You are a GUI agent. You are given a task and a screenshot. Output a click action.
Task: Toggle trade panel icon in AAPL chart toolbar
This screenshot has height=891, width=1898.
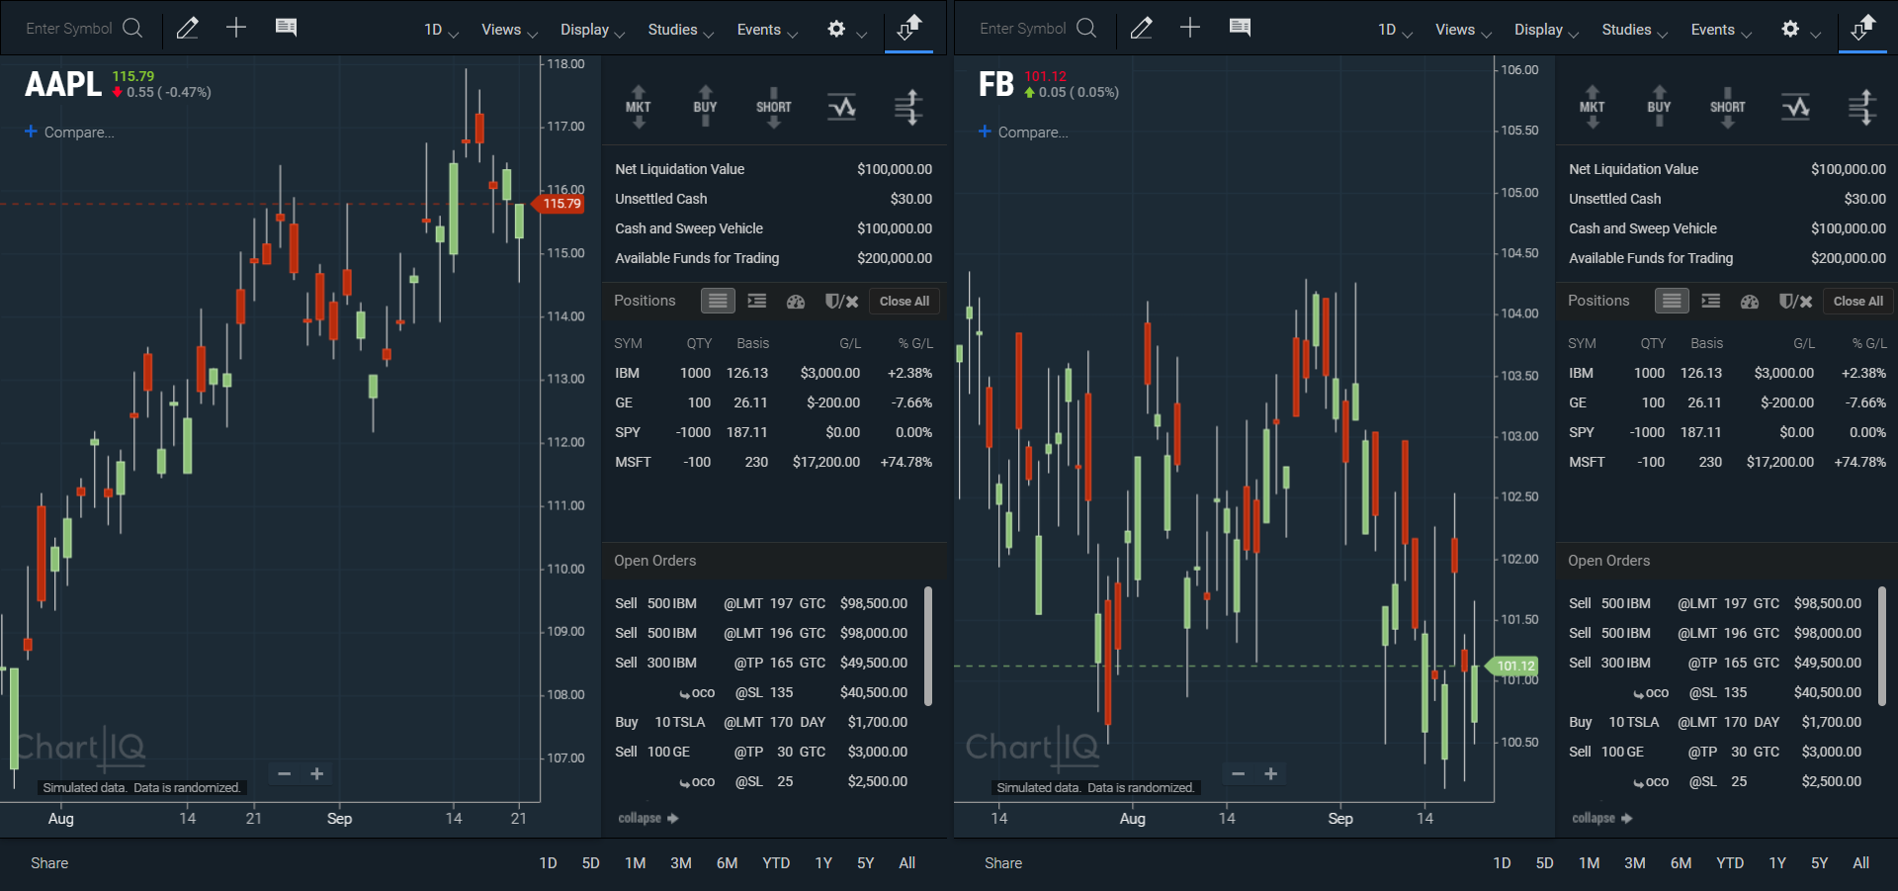coord(908,28)
